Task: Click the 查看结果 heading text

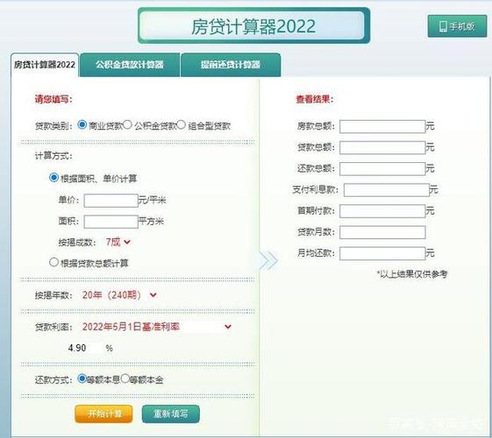Action: click(315, 99)
